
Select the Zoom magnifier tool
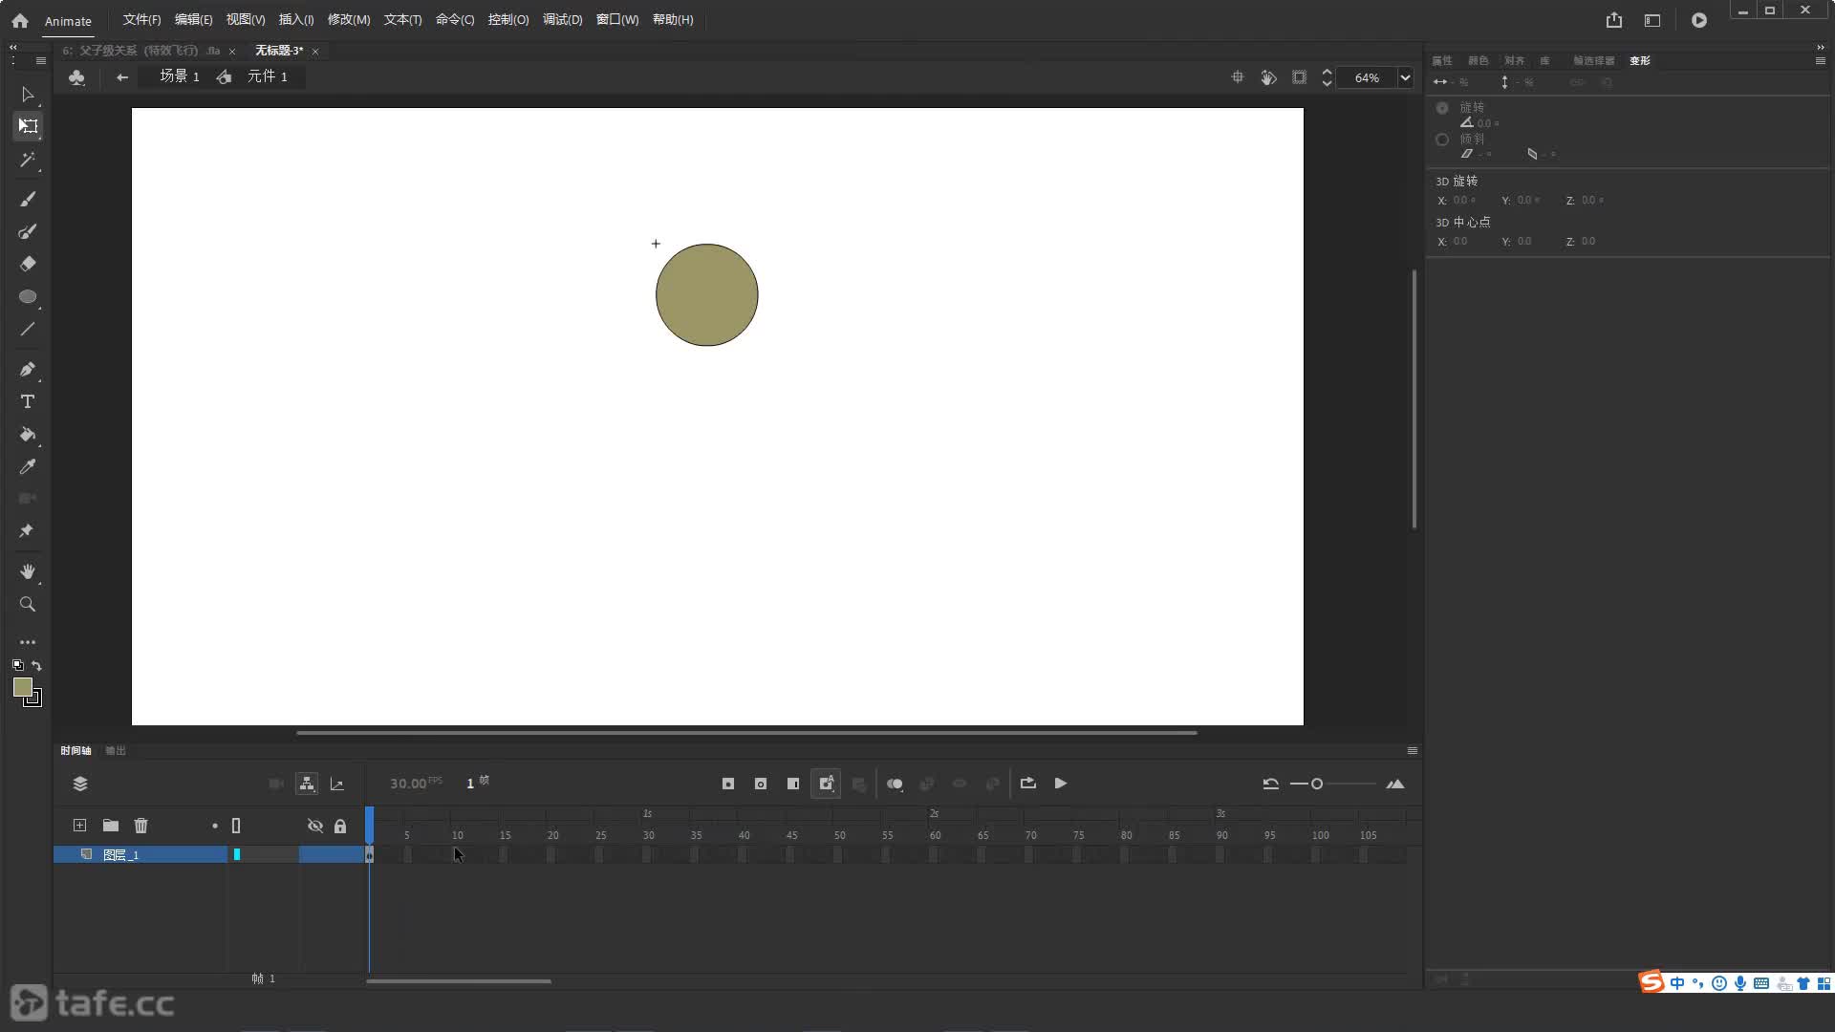pyautogui.click(x=28, y=604)
